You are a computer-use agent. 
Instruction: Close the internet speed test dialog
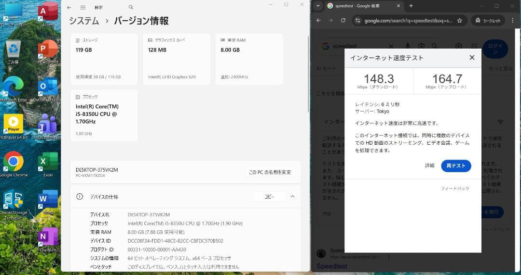tap(472, 58)
